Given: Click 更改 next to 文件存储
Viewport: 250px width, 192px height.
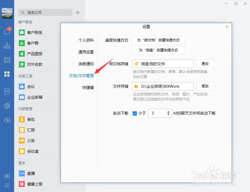Looking at the screenshot, I should click(205, 86).
